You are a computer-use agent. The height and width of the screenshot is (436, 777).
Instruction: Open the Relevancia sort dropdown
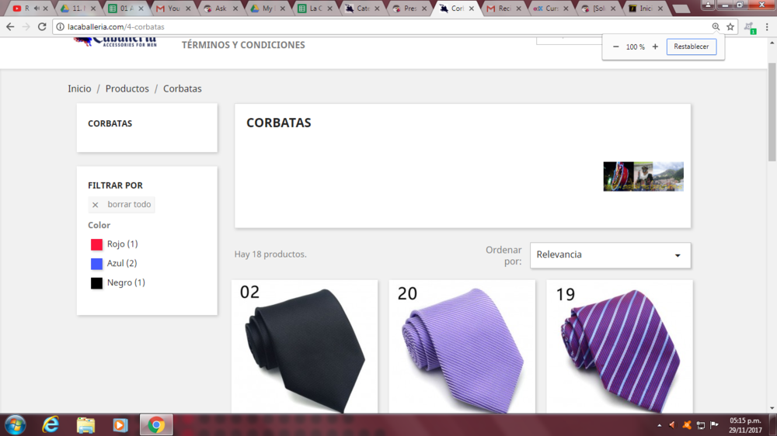pyautogui.click(x=610, y=255)
